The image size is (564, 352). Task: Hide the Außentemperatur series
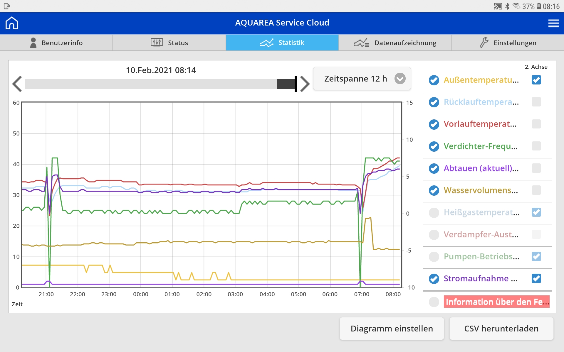434,80
